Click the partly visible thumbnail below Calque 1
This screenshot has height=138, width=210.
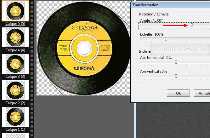click(15, 135)
